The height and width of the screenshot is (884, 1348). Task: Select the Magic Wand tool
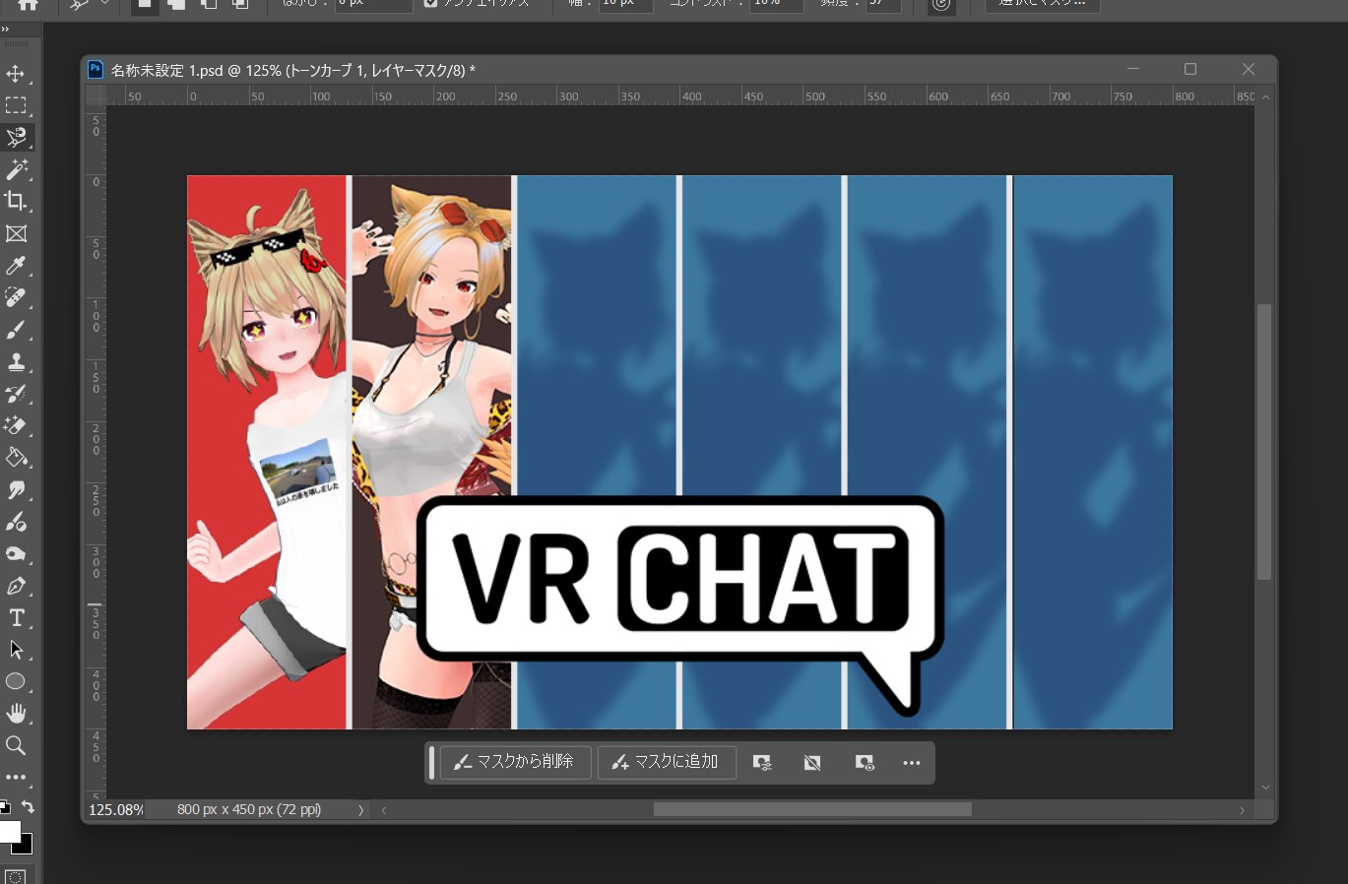(x=16, y=169)
